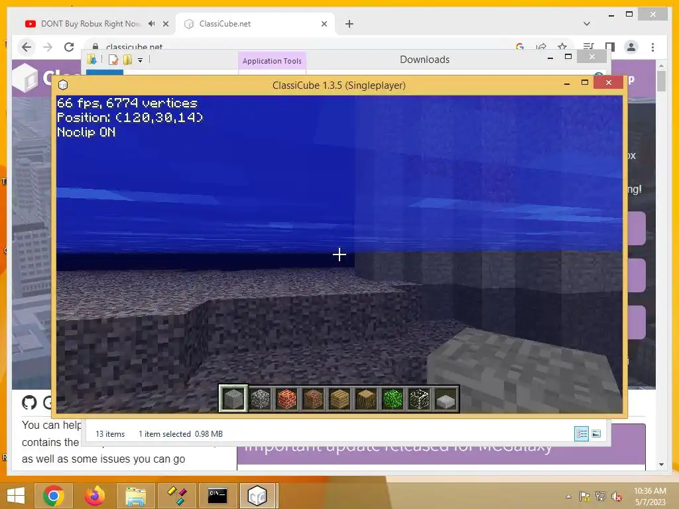Click the webpage vertical scrollbar thumb
Screen dimensions: 679x509
pyautogui.click(x=661, y=81)
